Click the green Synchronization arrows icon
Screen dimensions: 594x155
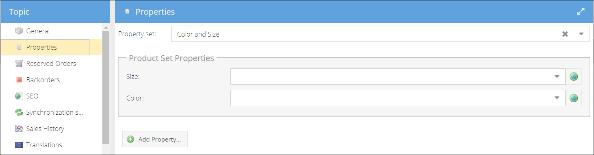(19, 112)
